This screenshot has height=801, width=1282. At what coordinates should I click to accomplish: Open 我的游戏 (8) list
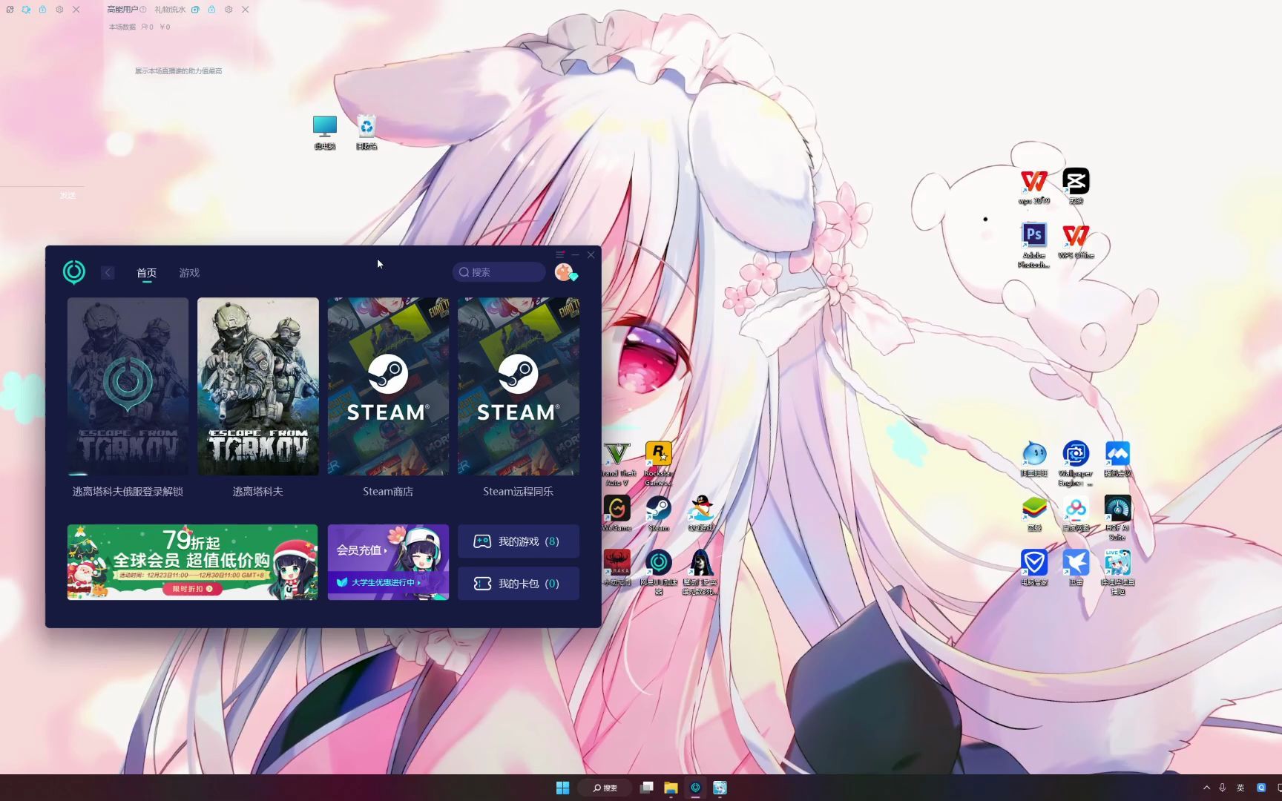tap(519, 541)
